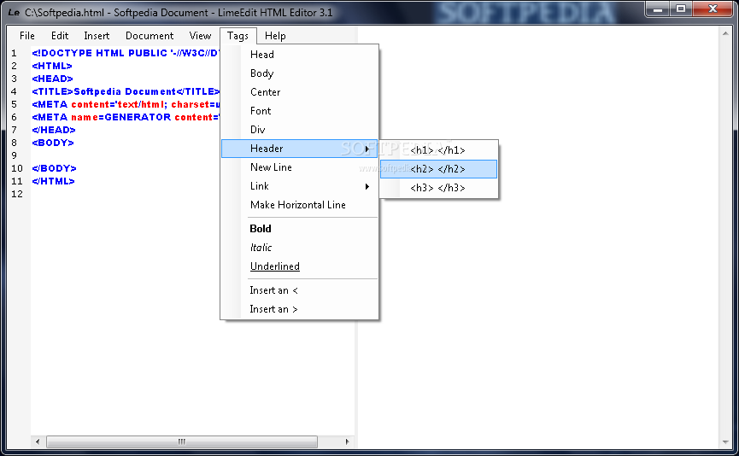Click the </HTML> closing tag line
Viewport: 739px width, 456px height.
click(53, 181)
